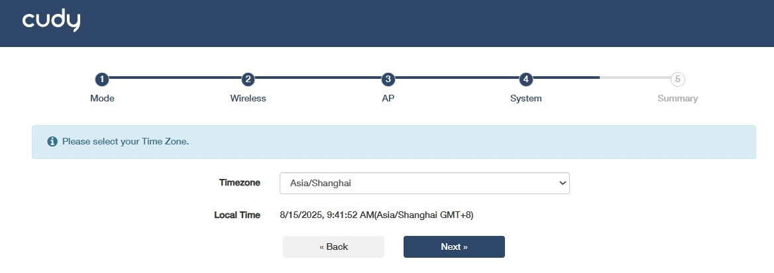Screen dimensions: 774x273
Task: Click the Cudy logo in header
Action: pos(51,21)
